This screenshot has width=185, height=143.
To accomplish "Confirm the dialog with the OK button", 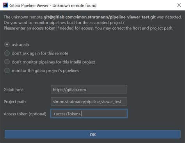I will click(92, 134).
